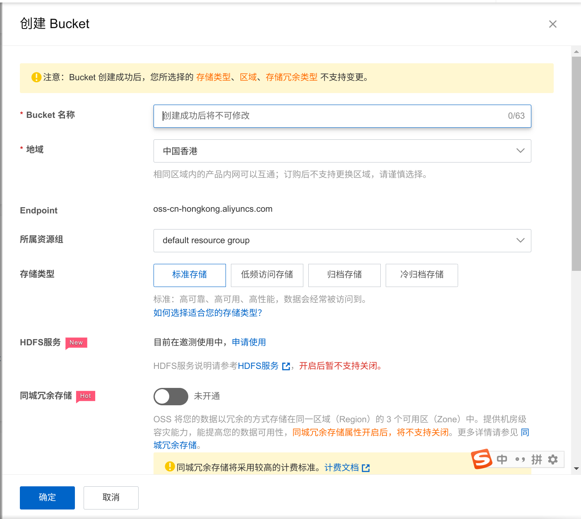The width and height of the screenshot is (581, 519).
Task: Select 低频访问存储 storage type
Action: pyautogui.click(x=267, y=275)
